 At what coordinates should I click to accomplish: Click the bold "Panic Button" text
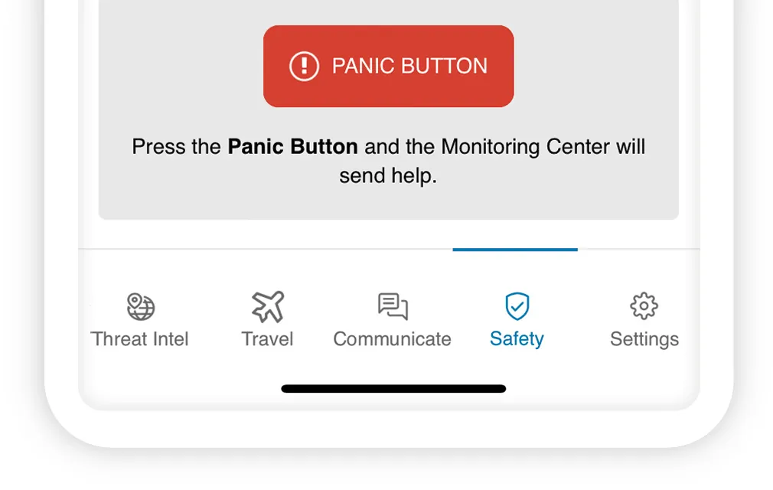tap(292, 146)
